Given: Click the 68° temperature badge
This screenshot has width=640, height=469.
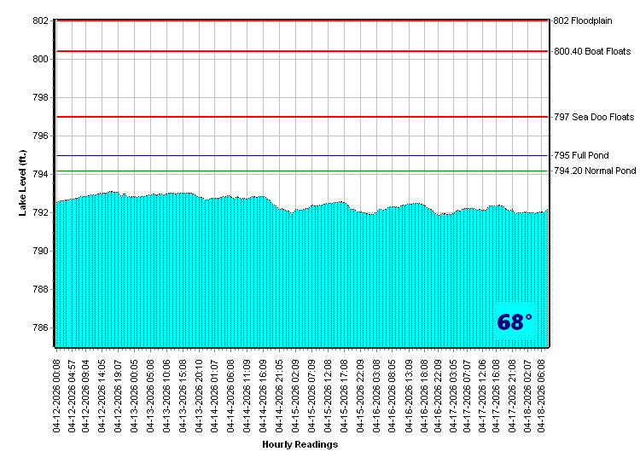Looking at the screenshot, I should coord(515,322).
